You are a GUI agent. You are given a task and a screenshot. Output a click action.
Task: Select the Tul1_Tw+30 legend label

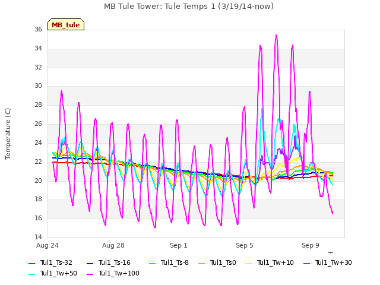(x=334, y=262)
